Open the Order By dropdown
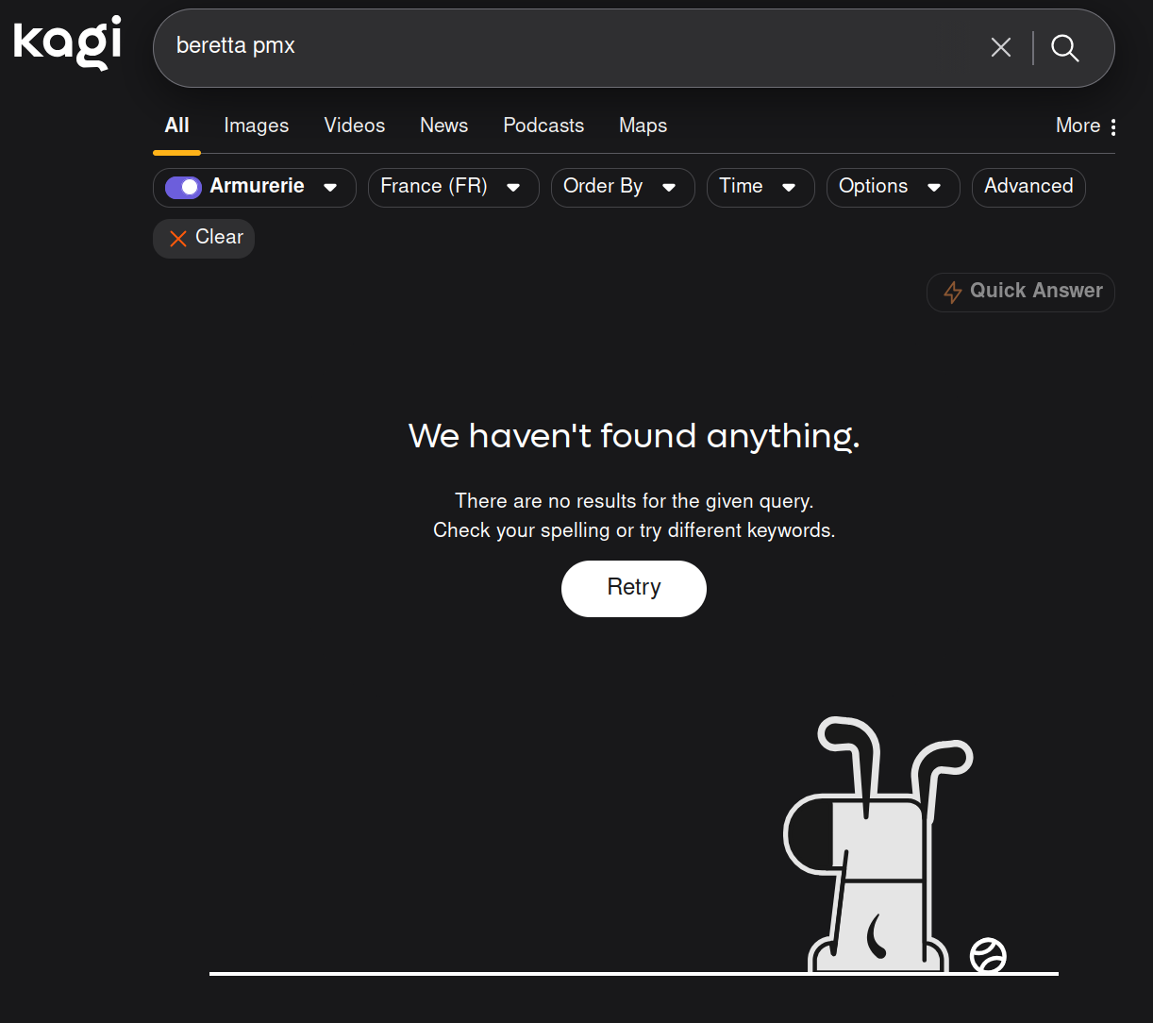Image resolution: width=1153 pixels, height=1023 pixels. [x=623, y=187]
